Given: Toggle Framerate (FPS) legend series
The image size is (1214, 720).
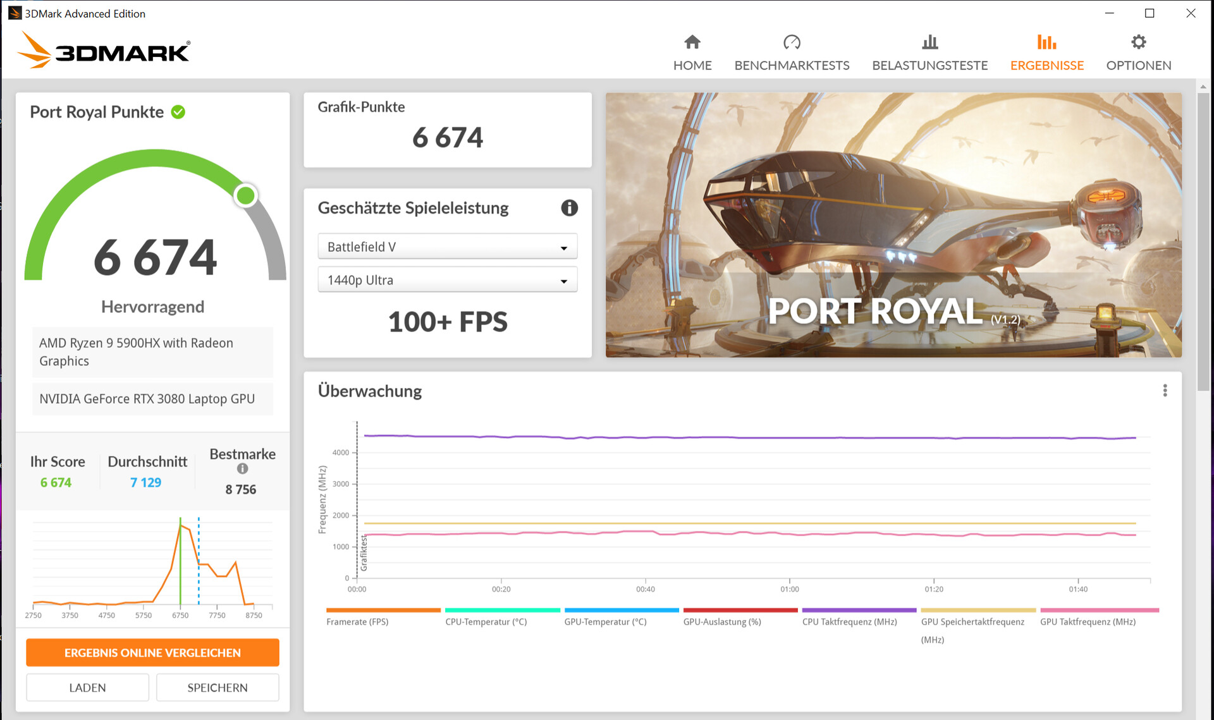Looking at the screenshot, I should point(357,622).
